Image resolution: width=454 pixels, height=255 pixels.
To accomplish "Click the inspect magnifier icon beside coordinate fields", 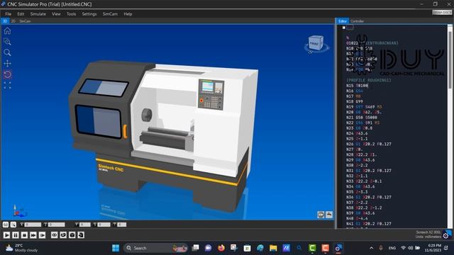I will (x=13, y=225).
